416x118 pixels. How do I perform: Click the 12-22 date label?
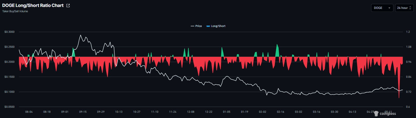coord(209,112)
